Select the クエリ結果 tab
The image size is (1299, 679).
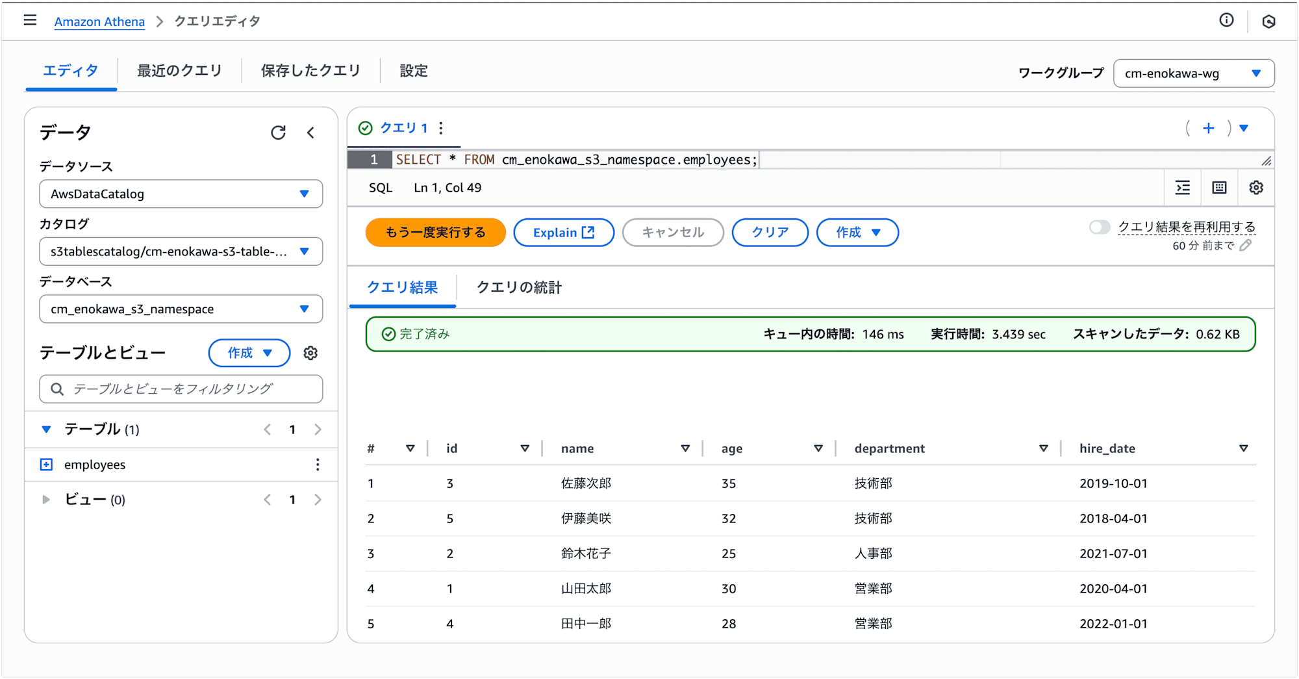pos(403,287)
